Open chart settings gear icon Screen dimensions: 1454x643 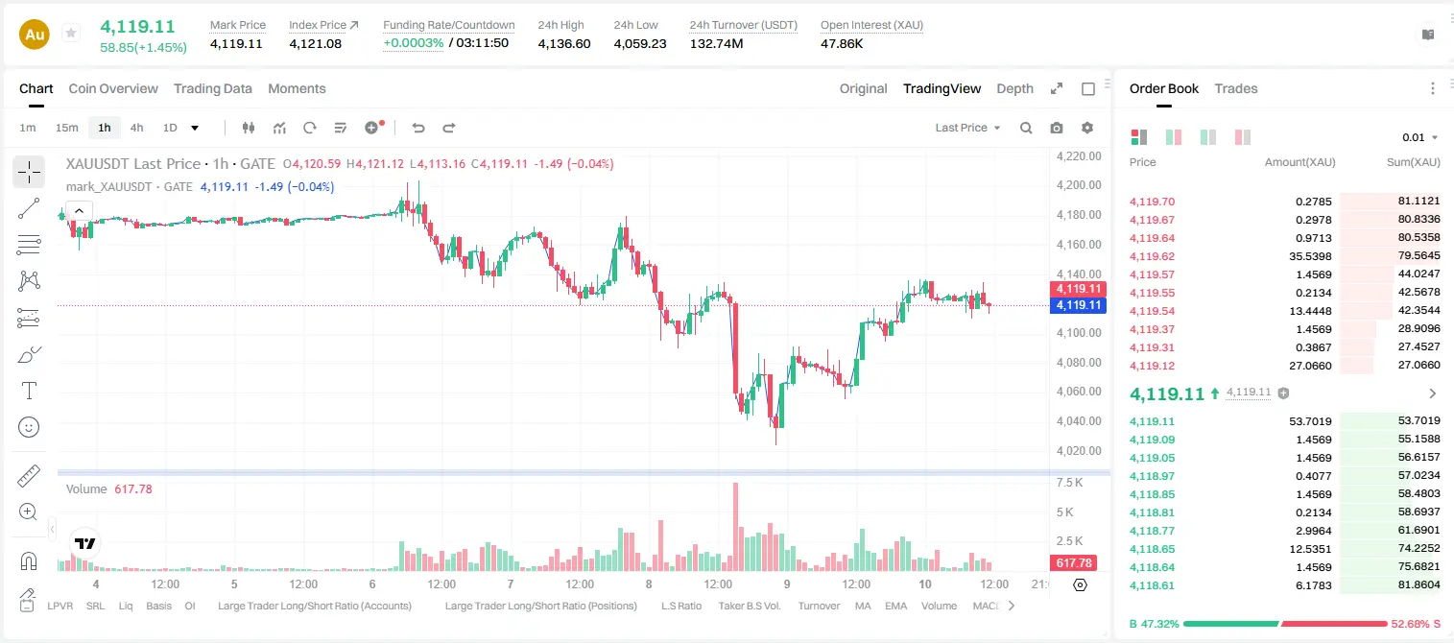1087,128
